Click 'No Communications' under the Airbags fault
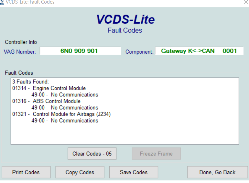The image size is (249, 183). click(74, 121)
